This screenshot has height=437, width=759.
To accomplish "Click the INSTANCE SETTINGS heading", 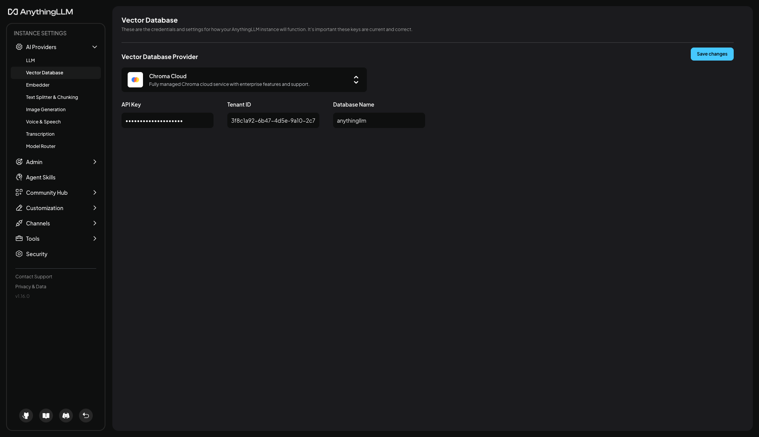I will tap(40, 33).
